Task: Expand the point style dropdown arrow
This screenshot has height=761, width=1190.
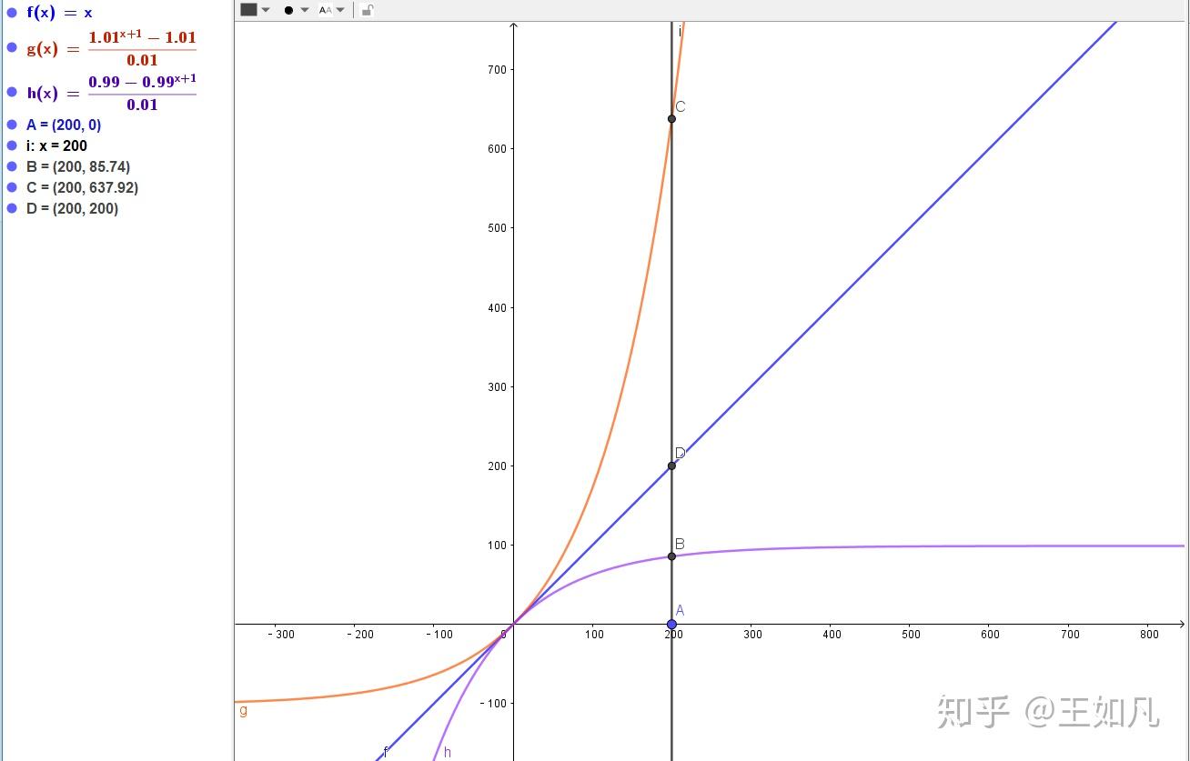Action: (x=305, y=10)
